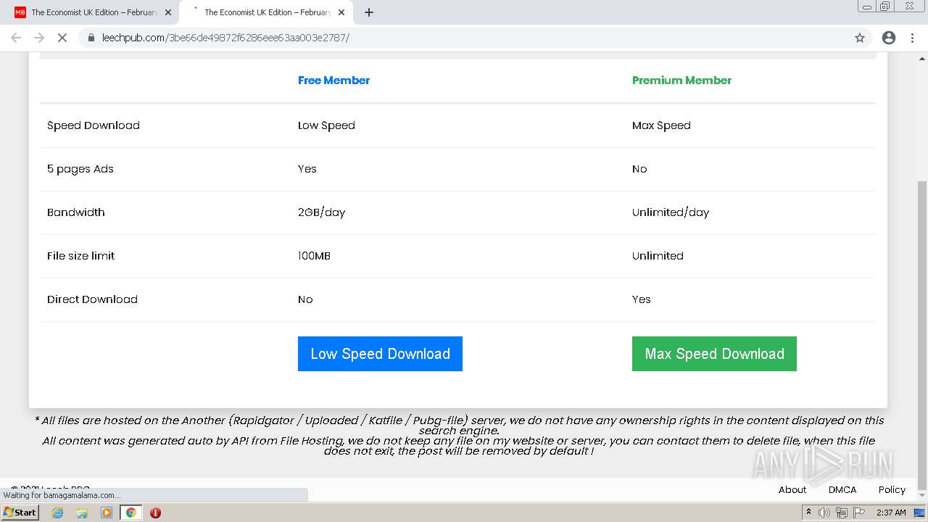Open a new tab with the plus button
This screenshot has width=928, height=522.
tap(369, 12)
